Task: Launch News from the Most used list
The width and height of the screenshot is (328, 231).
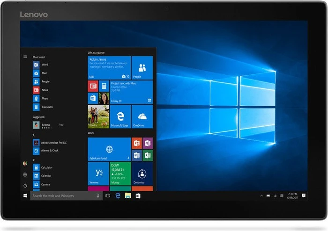Action: pyautogui.click(x=41, y=90)
